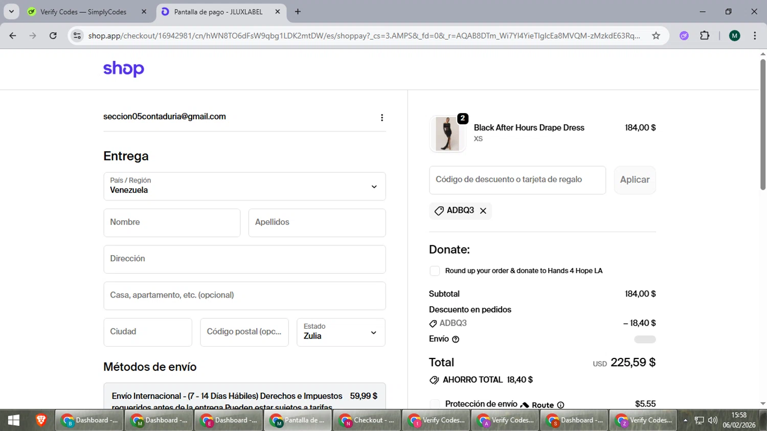767x431 pixels.
Task: Click the Subtotal value 184,00 $
Action: click(x=640, y=294)
